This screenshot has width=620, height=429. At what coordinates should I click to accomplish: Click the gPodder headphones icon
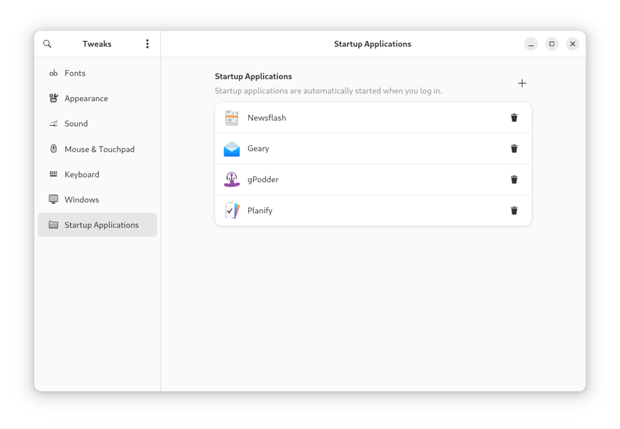[232, 179]
